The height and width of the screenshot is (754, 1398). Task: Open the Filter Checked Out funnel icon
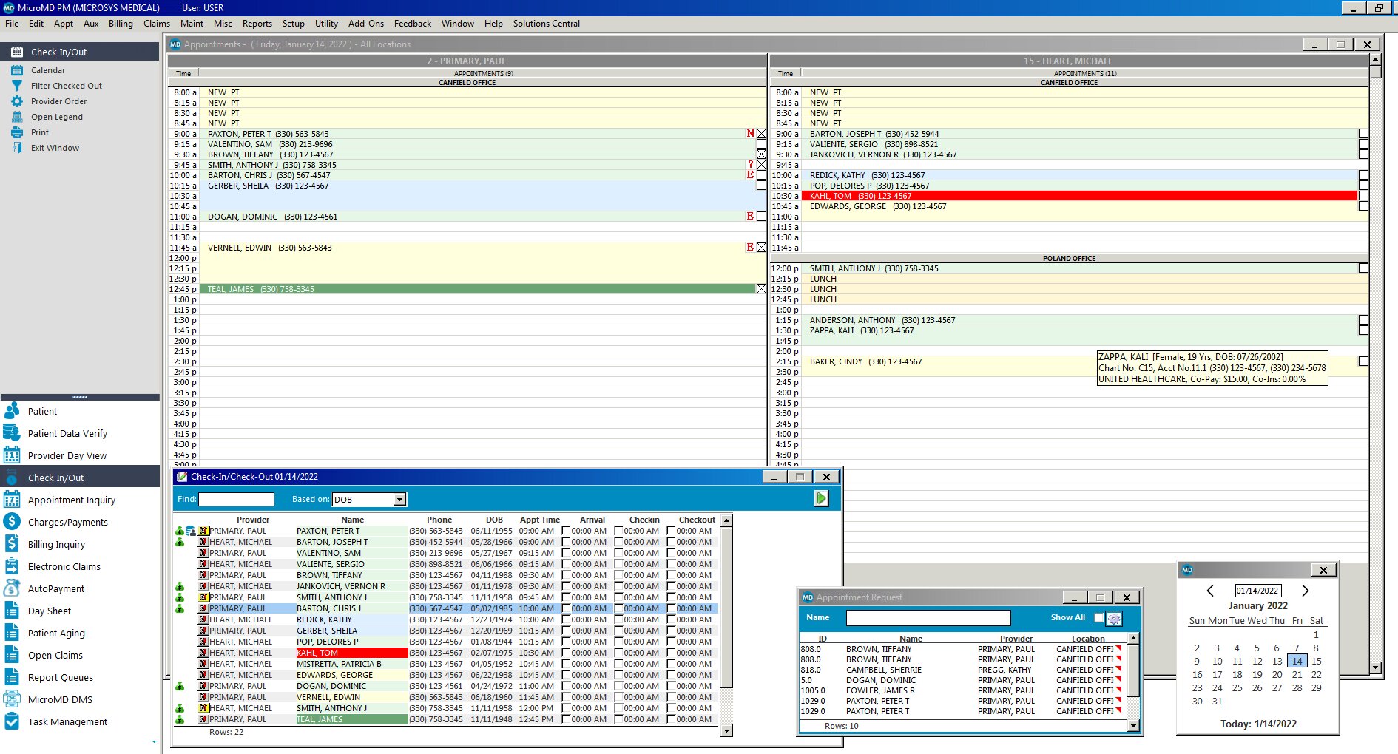point(17,86)
